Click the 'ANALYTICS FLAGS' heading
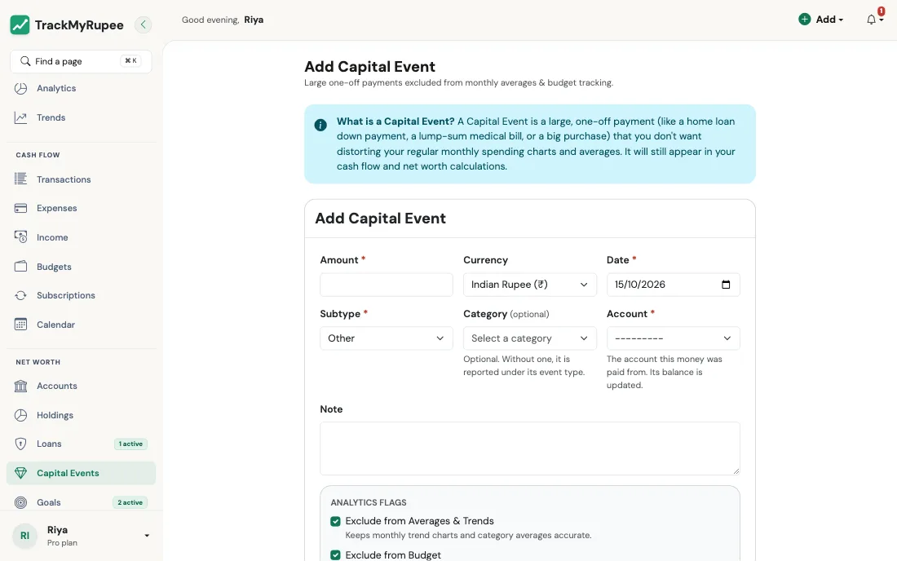This screenshot has width=897, height=561. [369, 502]
